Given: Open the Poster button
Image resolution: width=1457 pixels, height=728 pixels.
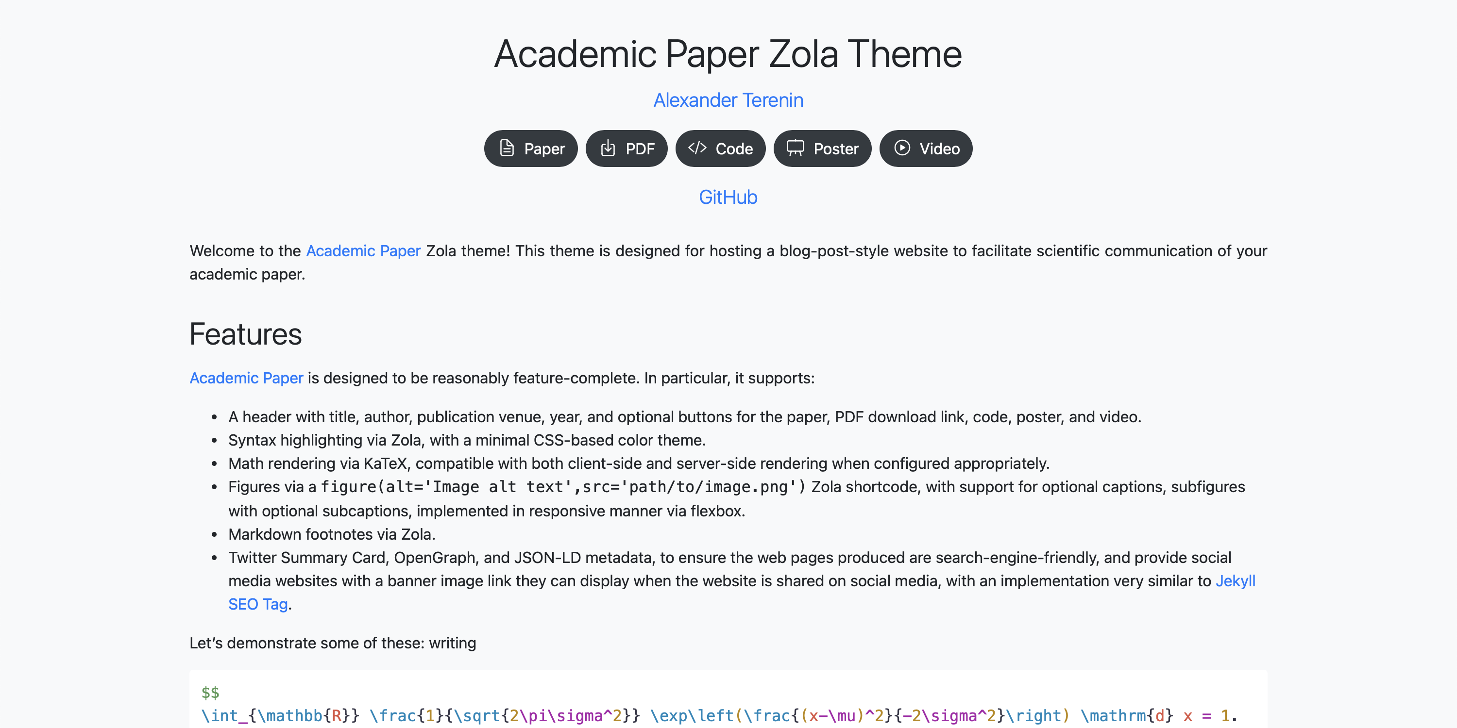Looking at the screenshot, I should coord(822,148).
